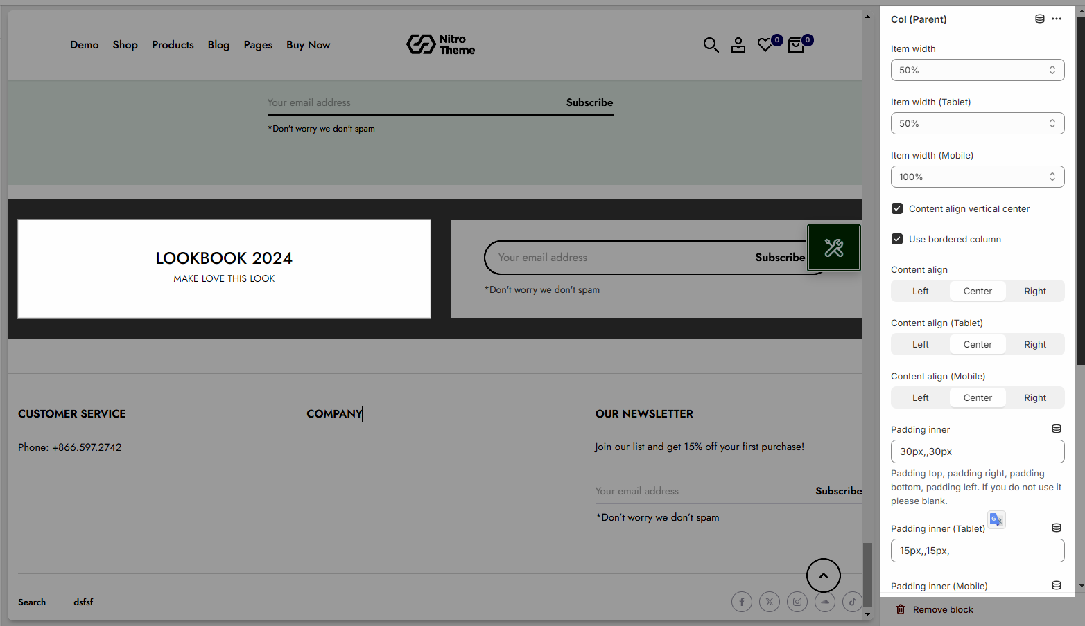Image resolution: width=1085 pixels, height=626 pixels.
Task: Click the back-to-top arrow button
Action: pyautogui.click(x=824, y=575)
